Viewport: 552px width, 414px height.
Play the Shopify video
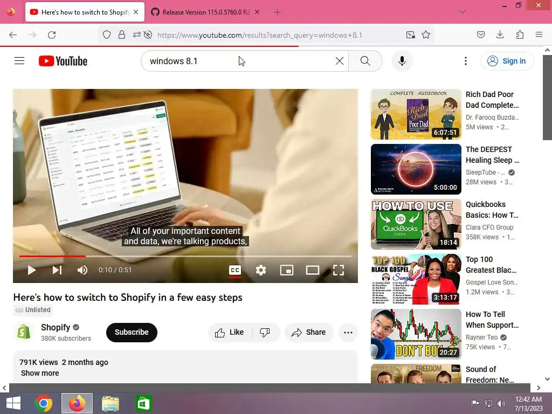pos(32,270)
